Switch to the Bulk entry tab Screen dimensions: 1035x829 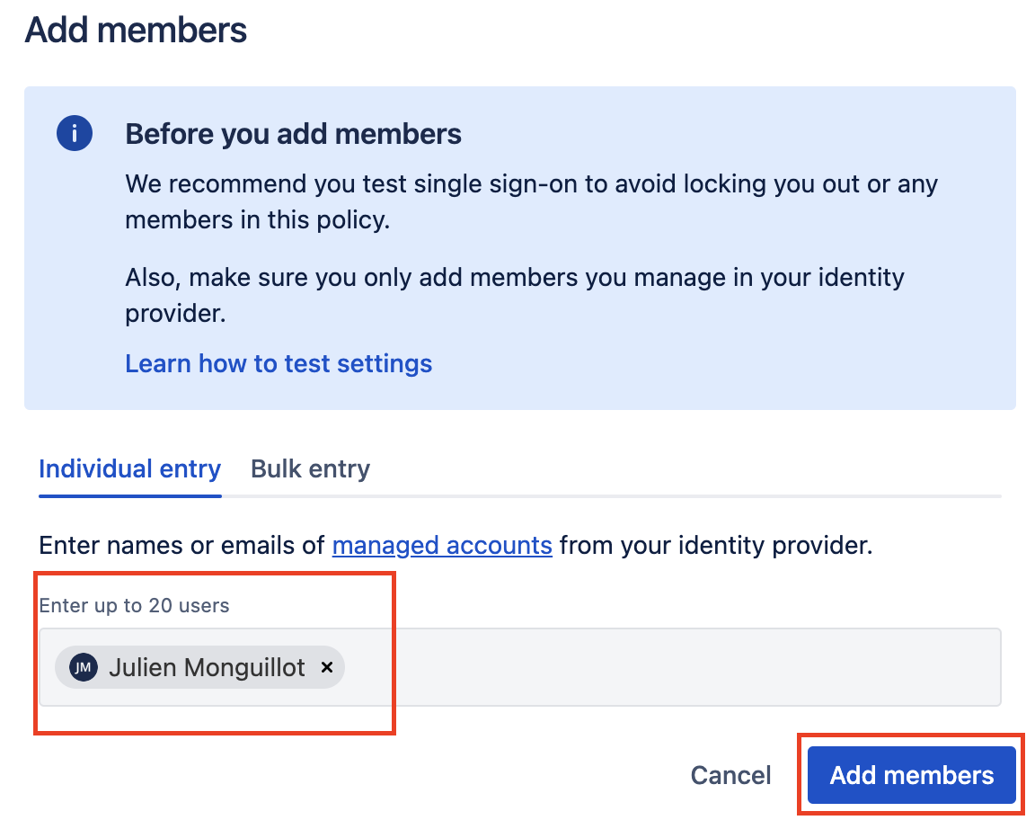coord(309,468)
